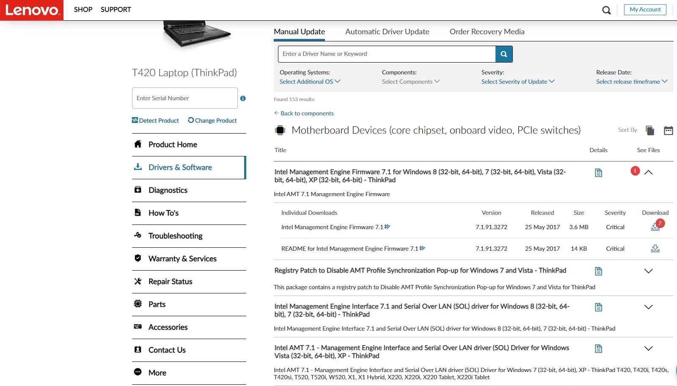Click the Accessories sidebar label
This screenshot has height=386, width=677.
click(x=168, y=327)
